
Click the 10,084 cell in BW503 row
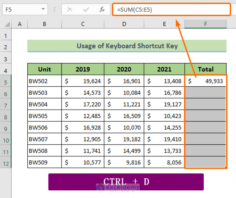coord(124,93)
